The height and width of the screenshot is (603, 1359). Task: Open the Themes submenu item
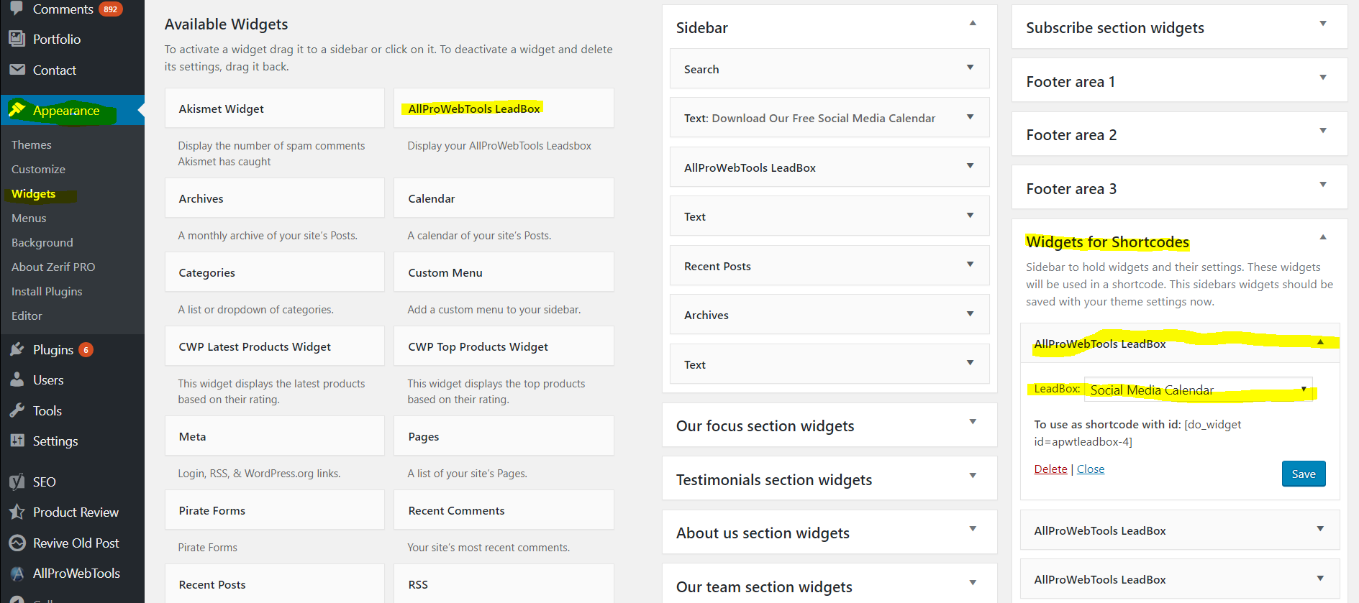point(32,144)
